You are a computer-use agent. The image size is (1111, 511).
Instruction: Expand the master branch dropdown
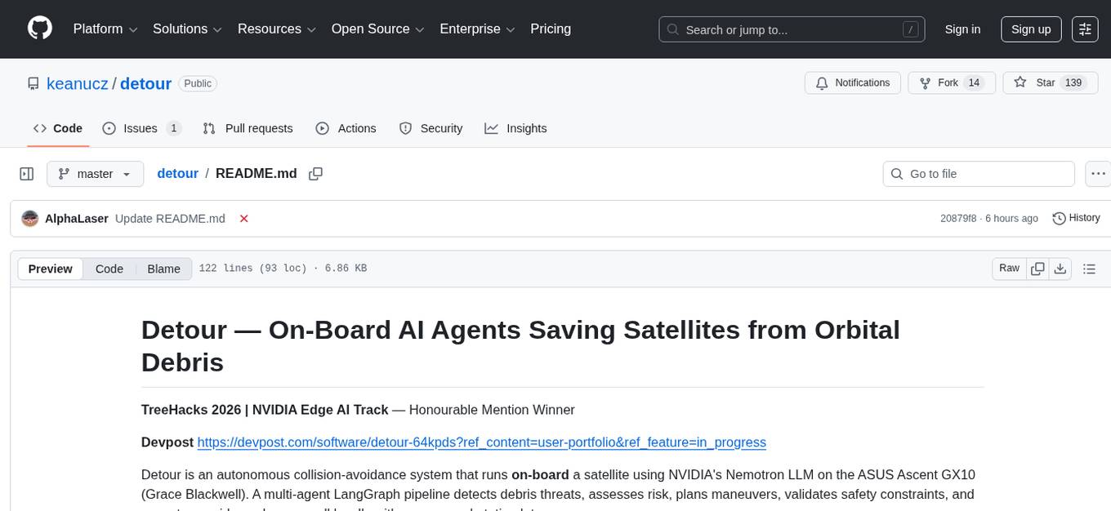pyautogui.click(x=95, y=174)
